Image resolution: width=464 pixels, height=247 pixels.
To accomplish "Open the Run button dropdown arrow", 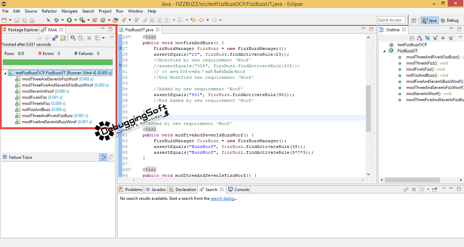I will [75, 20].
